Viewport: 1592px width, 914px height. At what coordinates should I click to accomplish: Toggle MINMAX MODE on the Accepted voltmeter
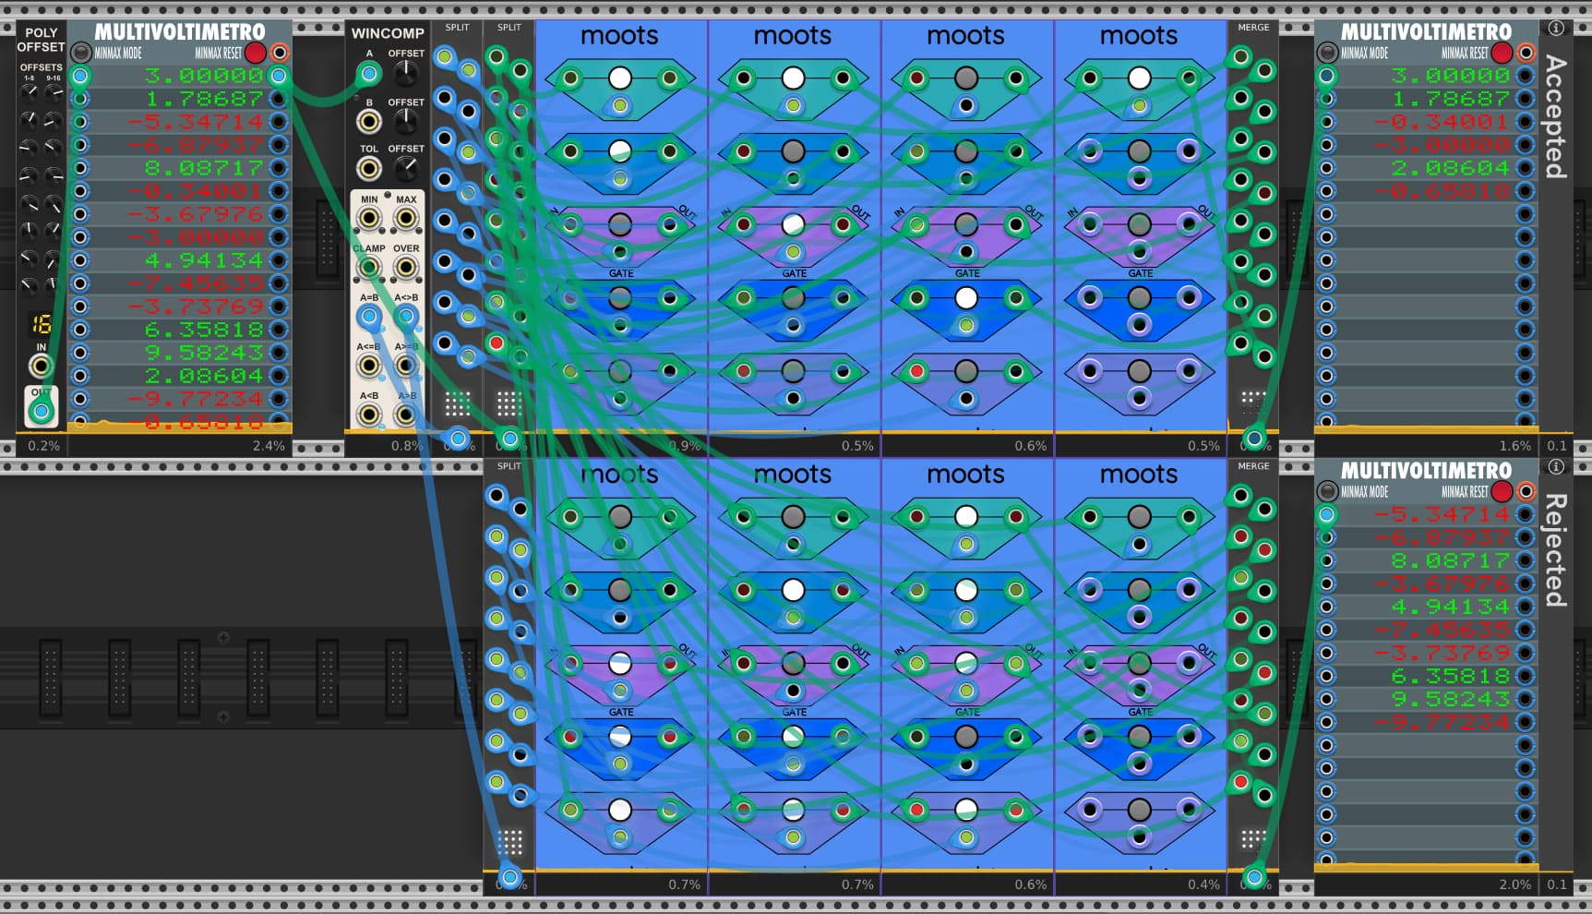pos(1327,53)
